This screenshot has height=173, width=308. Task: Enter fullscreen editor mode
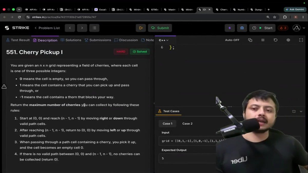pyautogui.click(x=301, y=40)
